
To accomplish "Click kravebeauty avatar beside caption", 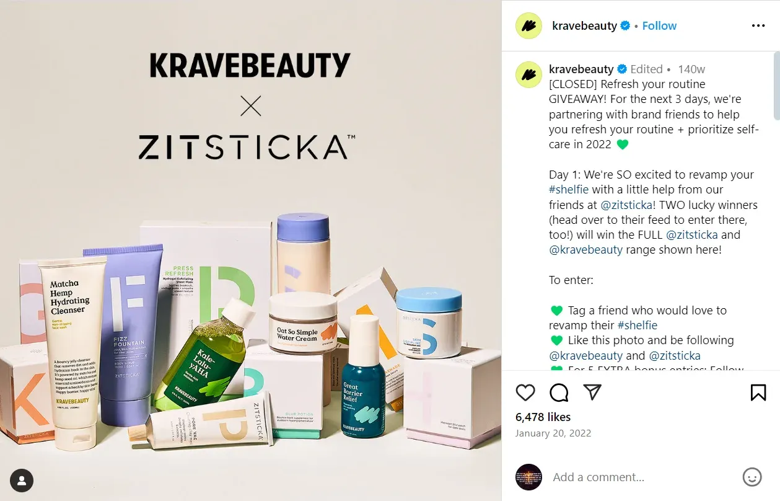I will pyautogui.click(x=528, y=75).
